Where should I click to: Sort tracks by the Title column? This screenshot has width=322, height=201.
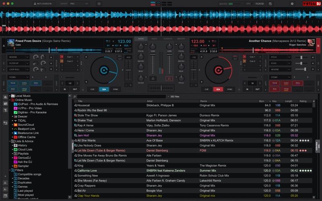pyautogui.click(x=80, y=101)
